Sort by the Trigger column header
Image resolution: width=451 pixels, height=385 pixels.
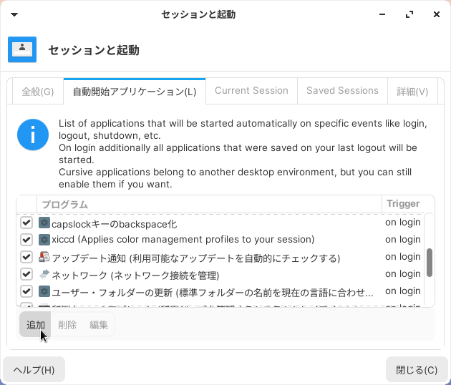pos(403,204)
